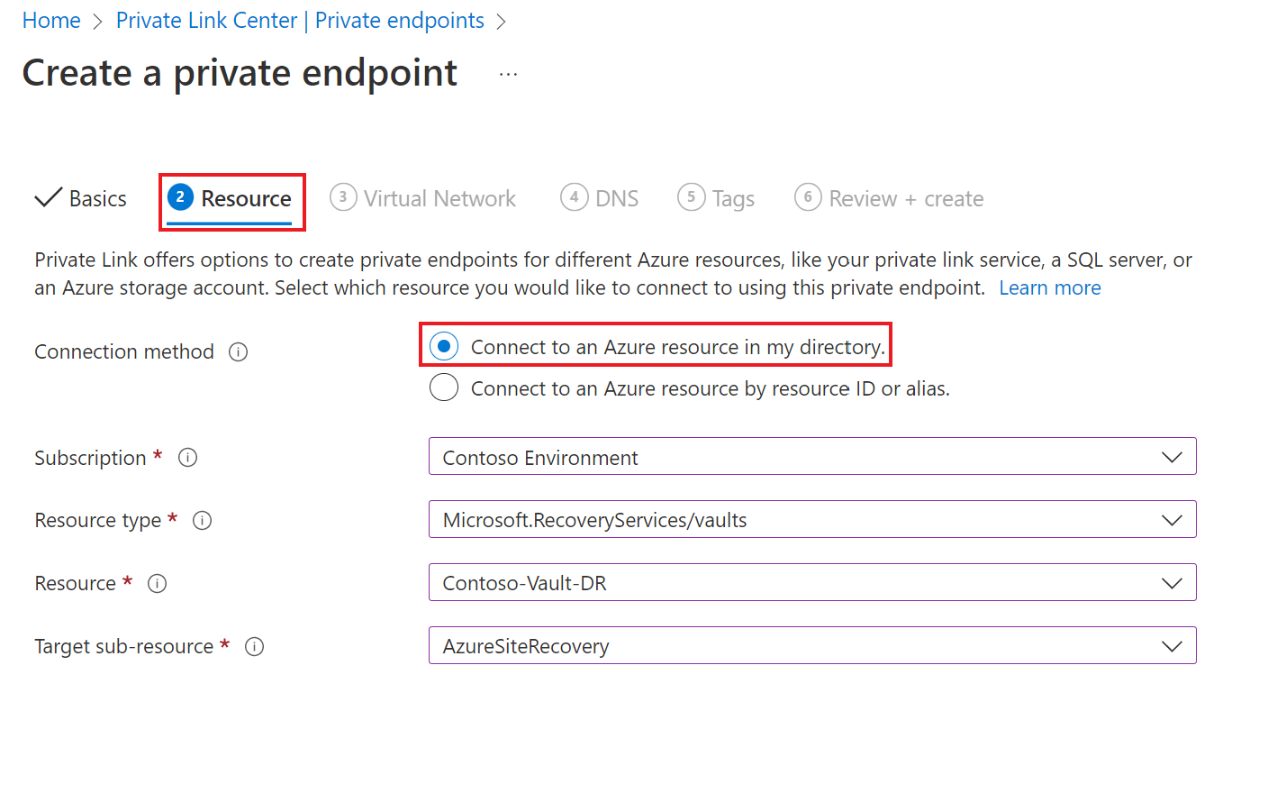Click the Subscription info icon

187,458
